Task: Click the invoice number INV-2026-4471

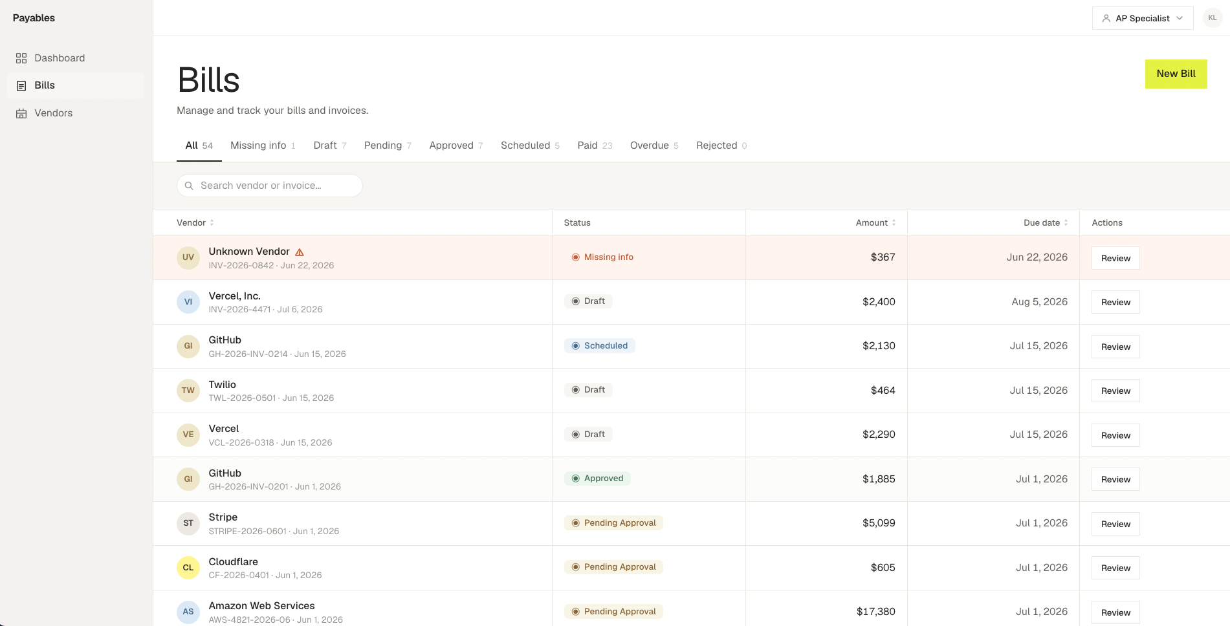Action: pyautogui.click(x=239, y=310)
